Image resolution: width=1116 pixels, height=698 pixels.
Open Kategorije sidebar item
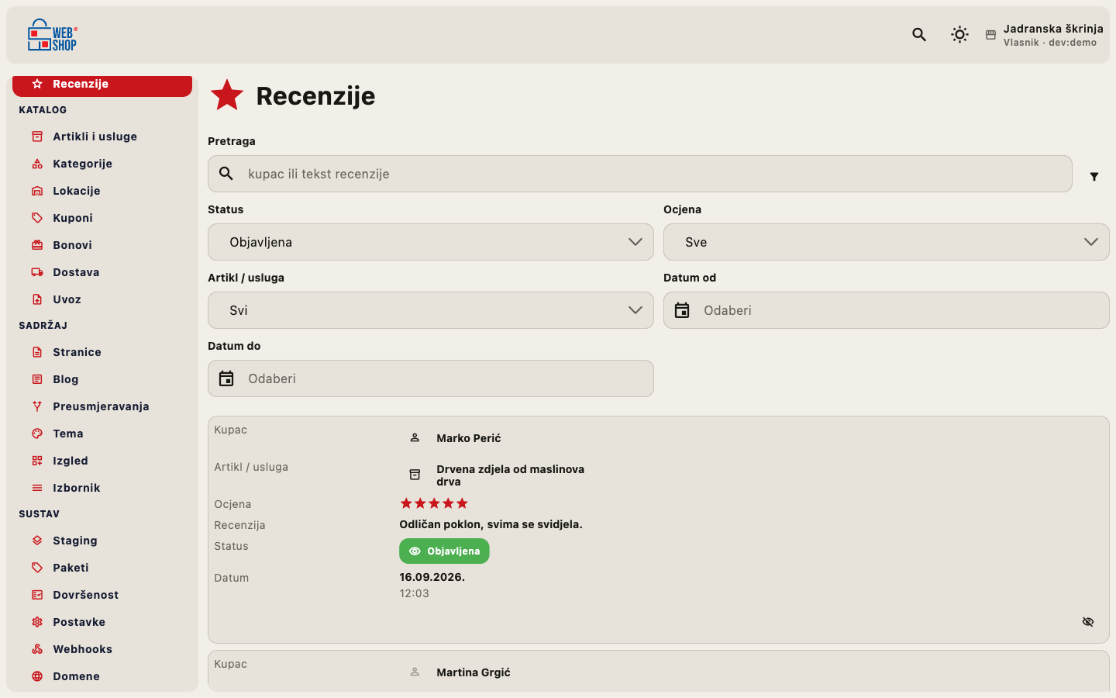click(102, 164)
